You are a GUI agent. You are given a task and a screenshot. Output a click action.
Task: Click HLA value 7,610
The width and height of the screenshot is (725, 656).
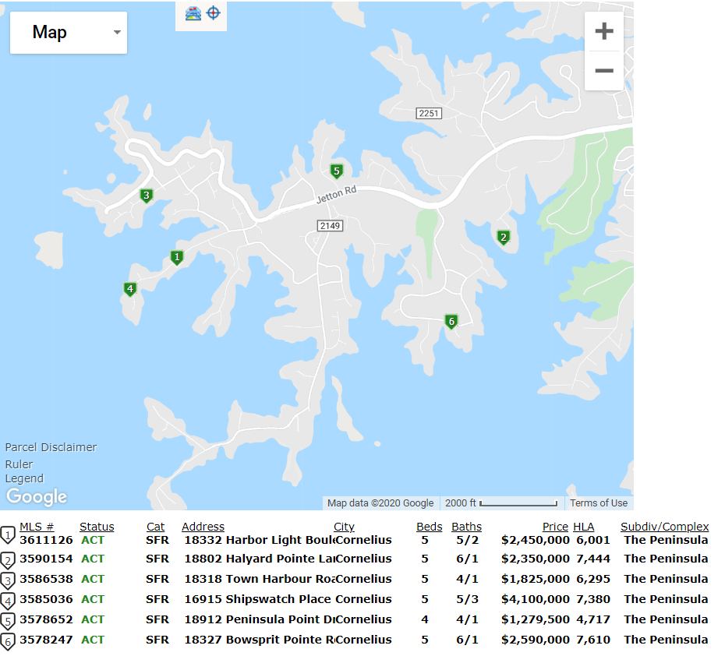tap(593, 640)
